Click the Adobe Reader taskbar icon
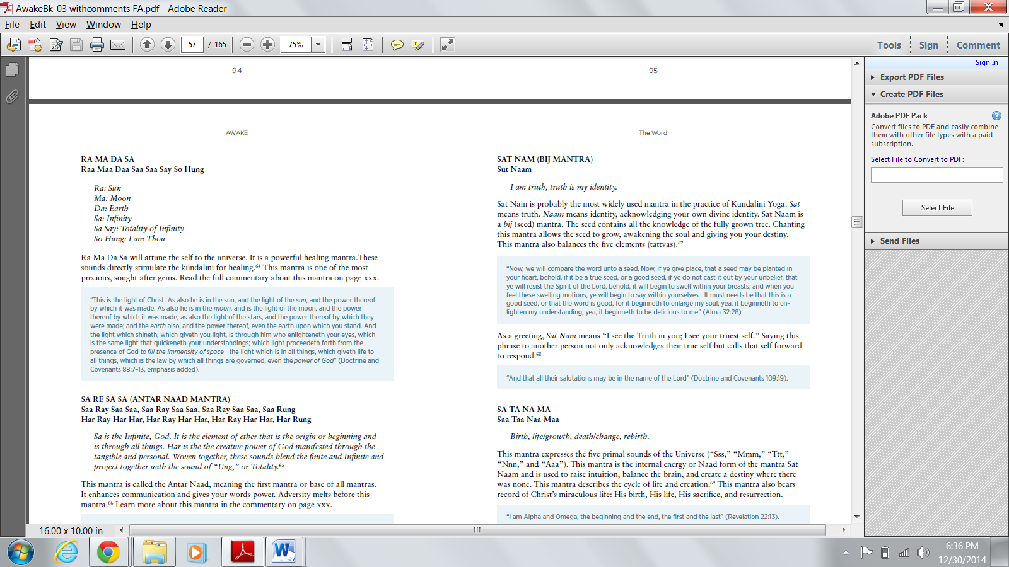 click(x=242, y=552)
